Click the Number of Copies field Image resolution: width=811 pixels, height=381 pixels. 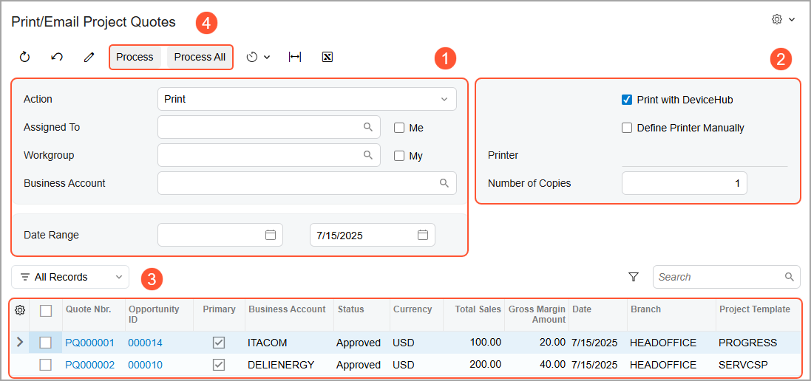684,183
